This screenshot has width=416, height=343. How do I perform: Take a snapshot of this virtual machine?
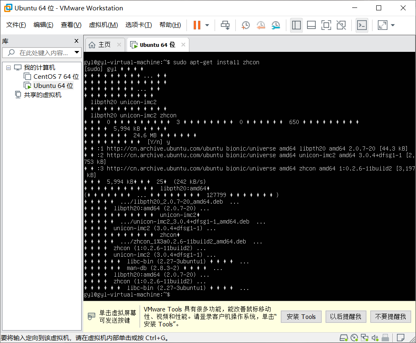pos(245,25)
